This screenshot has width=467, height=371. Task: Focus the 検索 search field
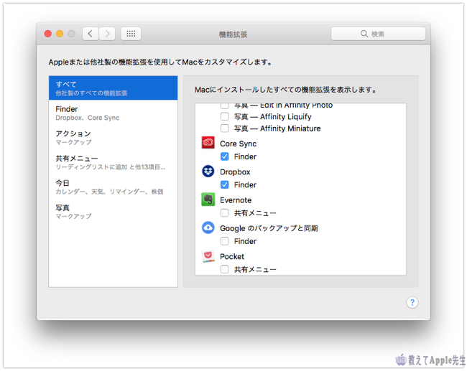tap(378, 34)
